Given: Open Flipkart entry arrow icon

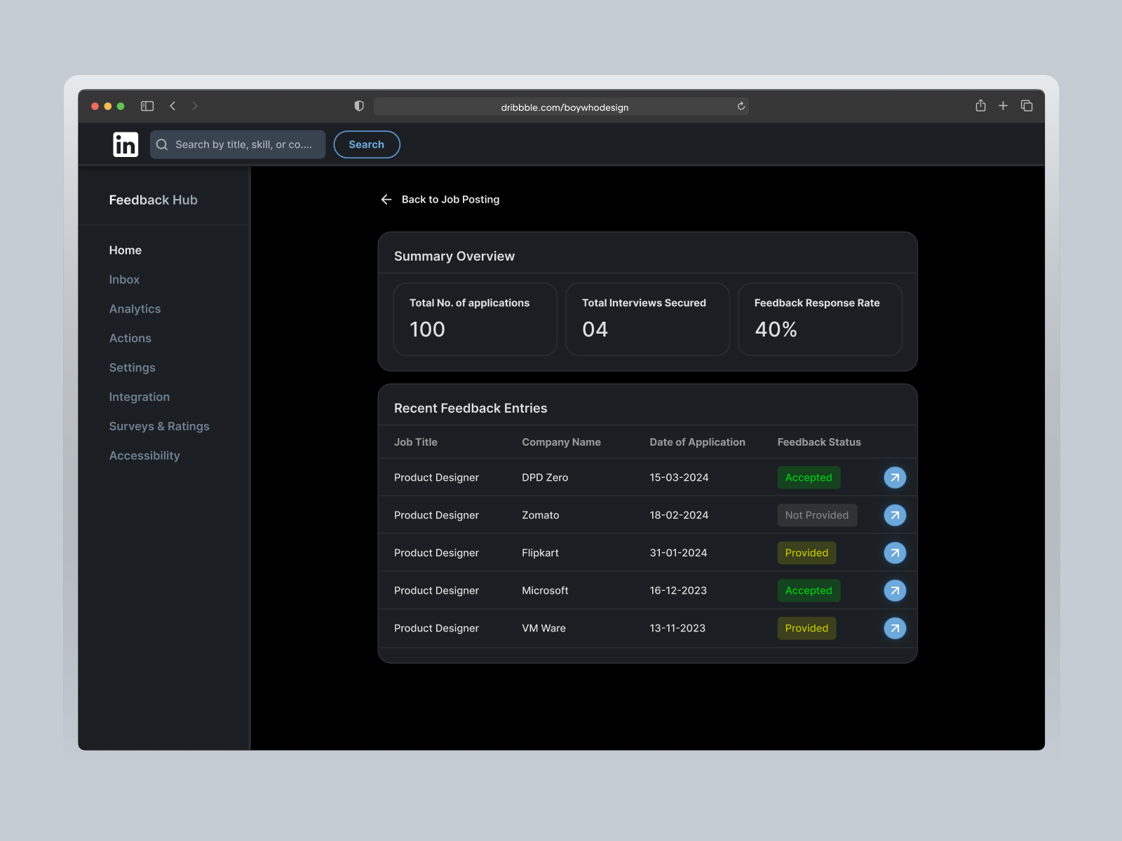Looking at the screenshot, I should click(895, 553).
